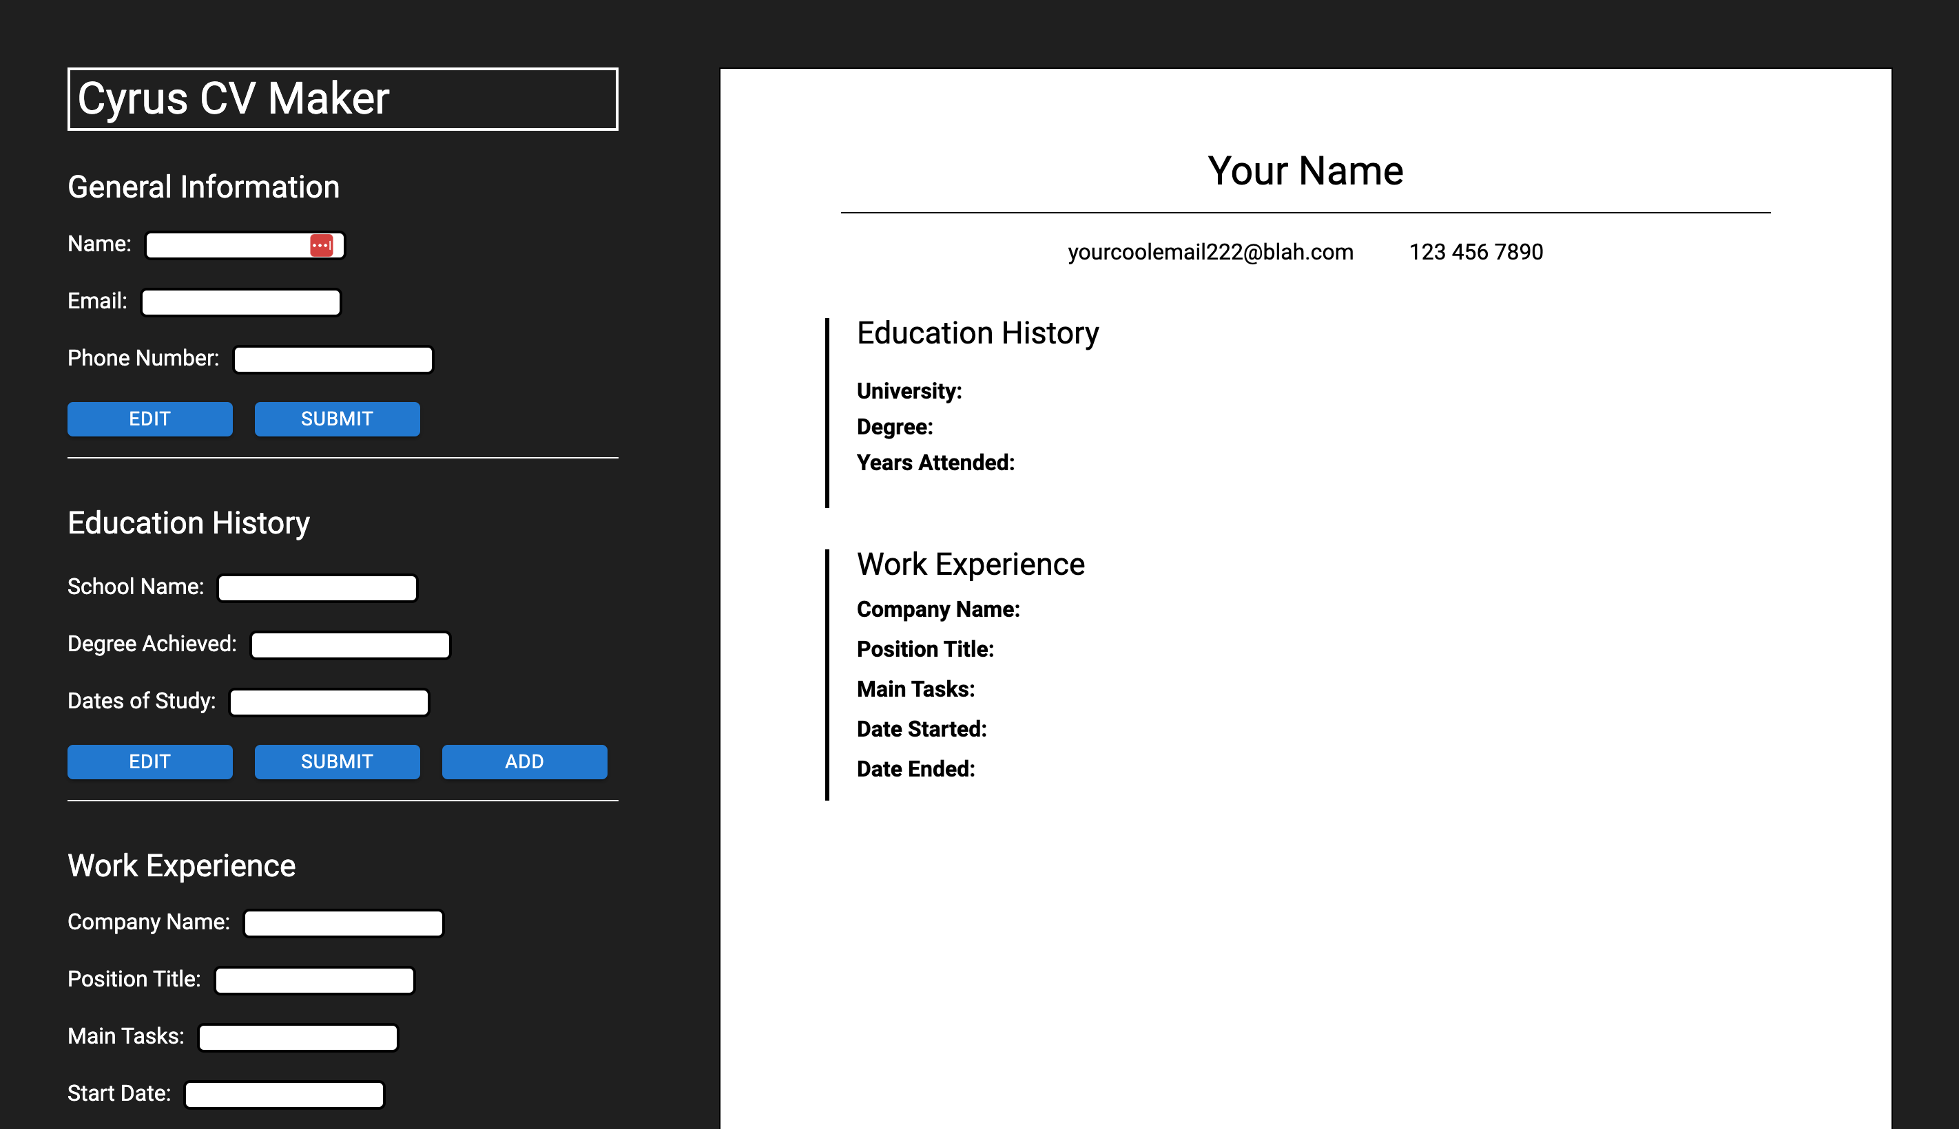The height and width of the screenshot is (1129, 1959).
Task: Click the Company Name input field
Action: (342, 922)
